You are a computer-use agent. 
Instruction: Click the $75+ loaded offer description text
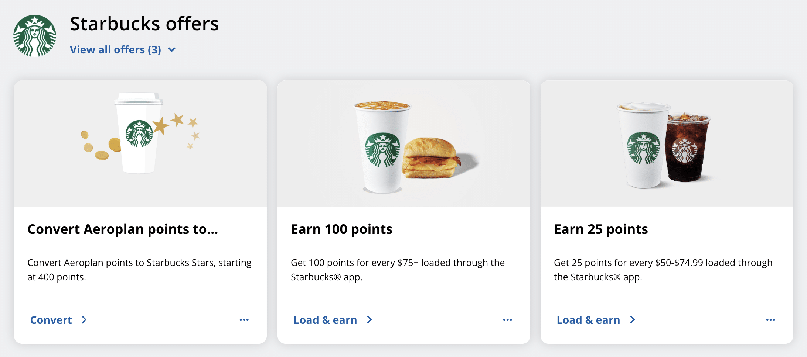point(398,270)
